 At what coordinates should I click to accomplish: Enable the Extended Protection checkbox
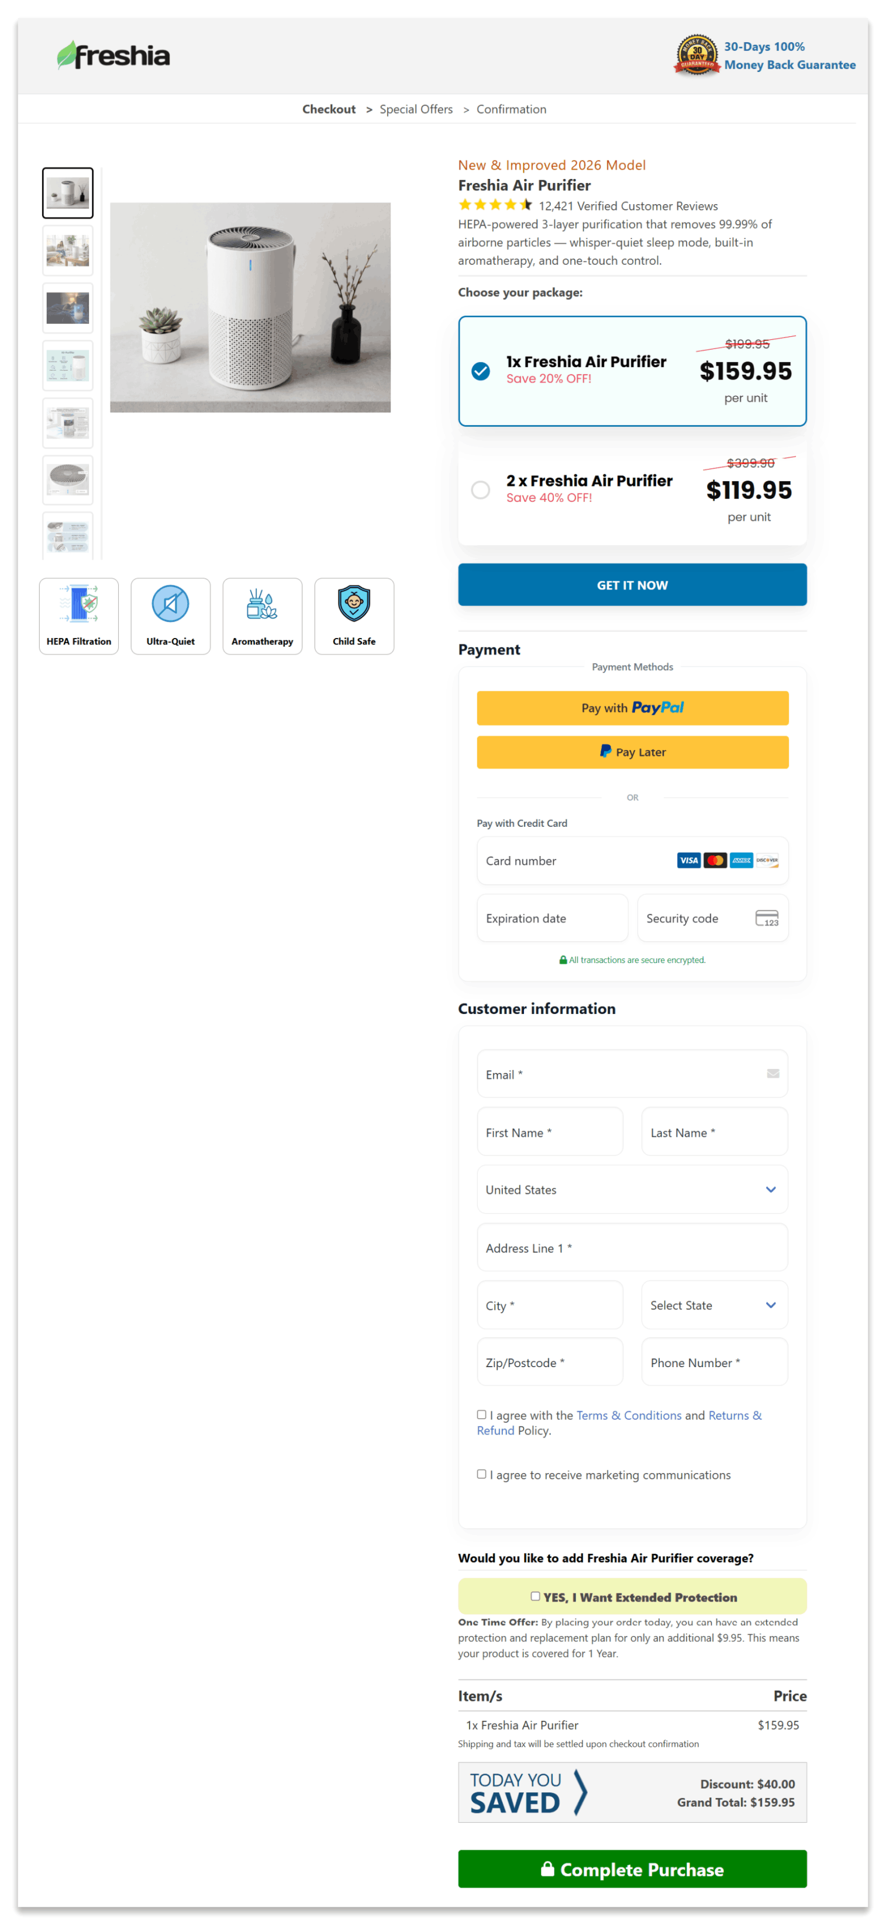pyautogui.click(x=535, y=1596)
